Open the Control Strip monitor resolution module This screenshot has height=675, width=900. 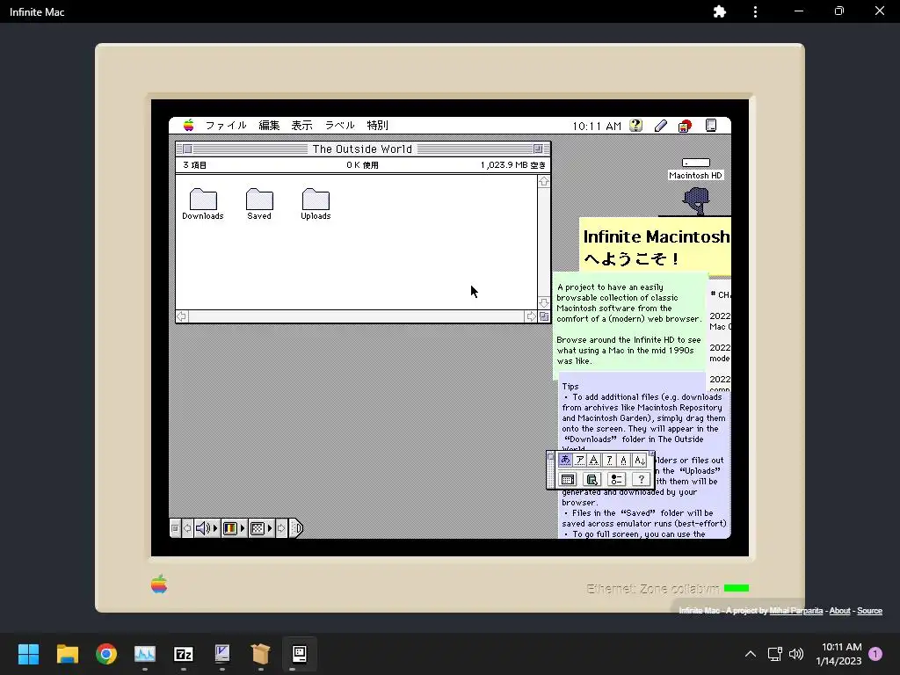(x=261, y=528)
